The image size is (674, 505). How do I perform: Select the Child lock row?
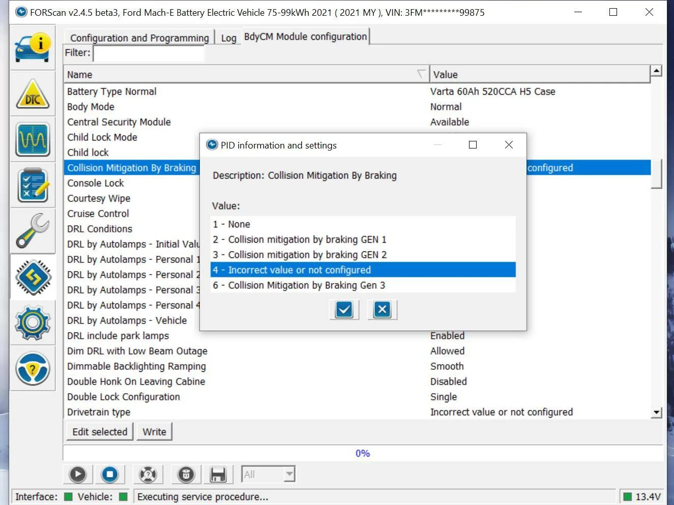[x=132, y=153]
